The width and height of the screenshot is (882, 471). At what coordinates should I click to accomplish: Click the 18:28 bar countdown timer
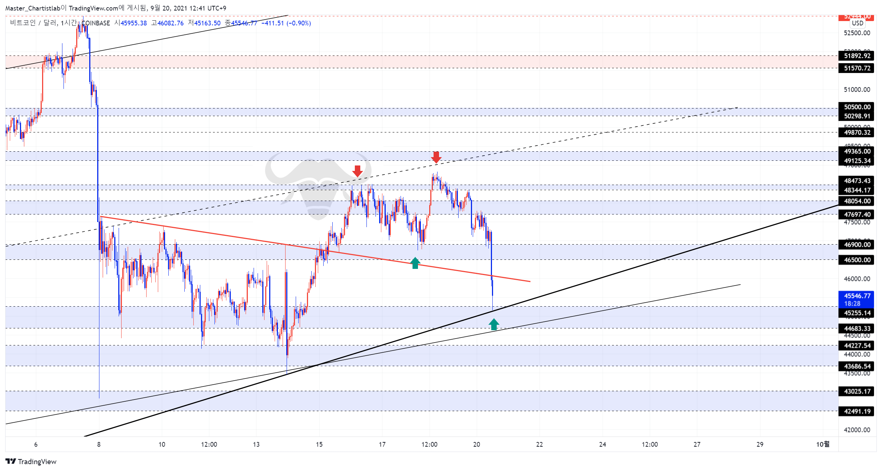[852, 303]
